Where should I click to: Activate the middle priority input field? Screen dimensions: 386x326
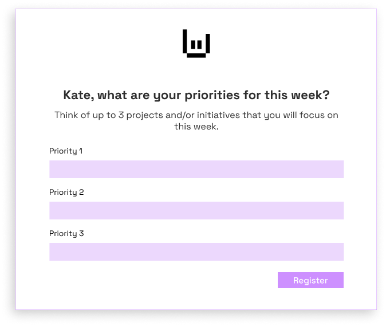tap(196, 210)
